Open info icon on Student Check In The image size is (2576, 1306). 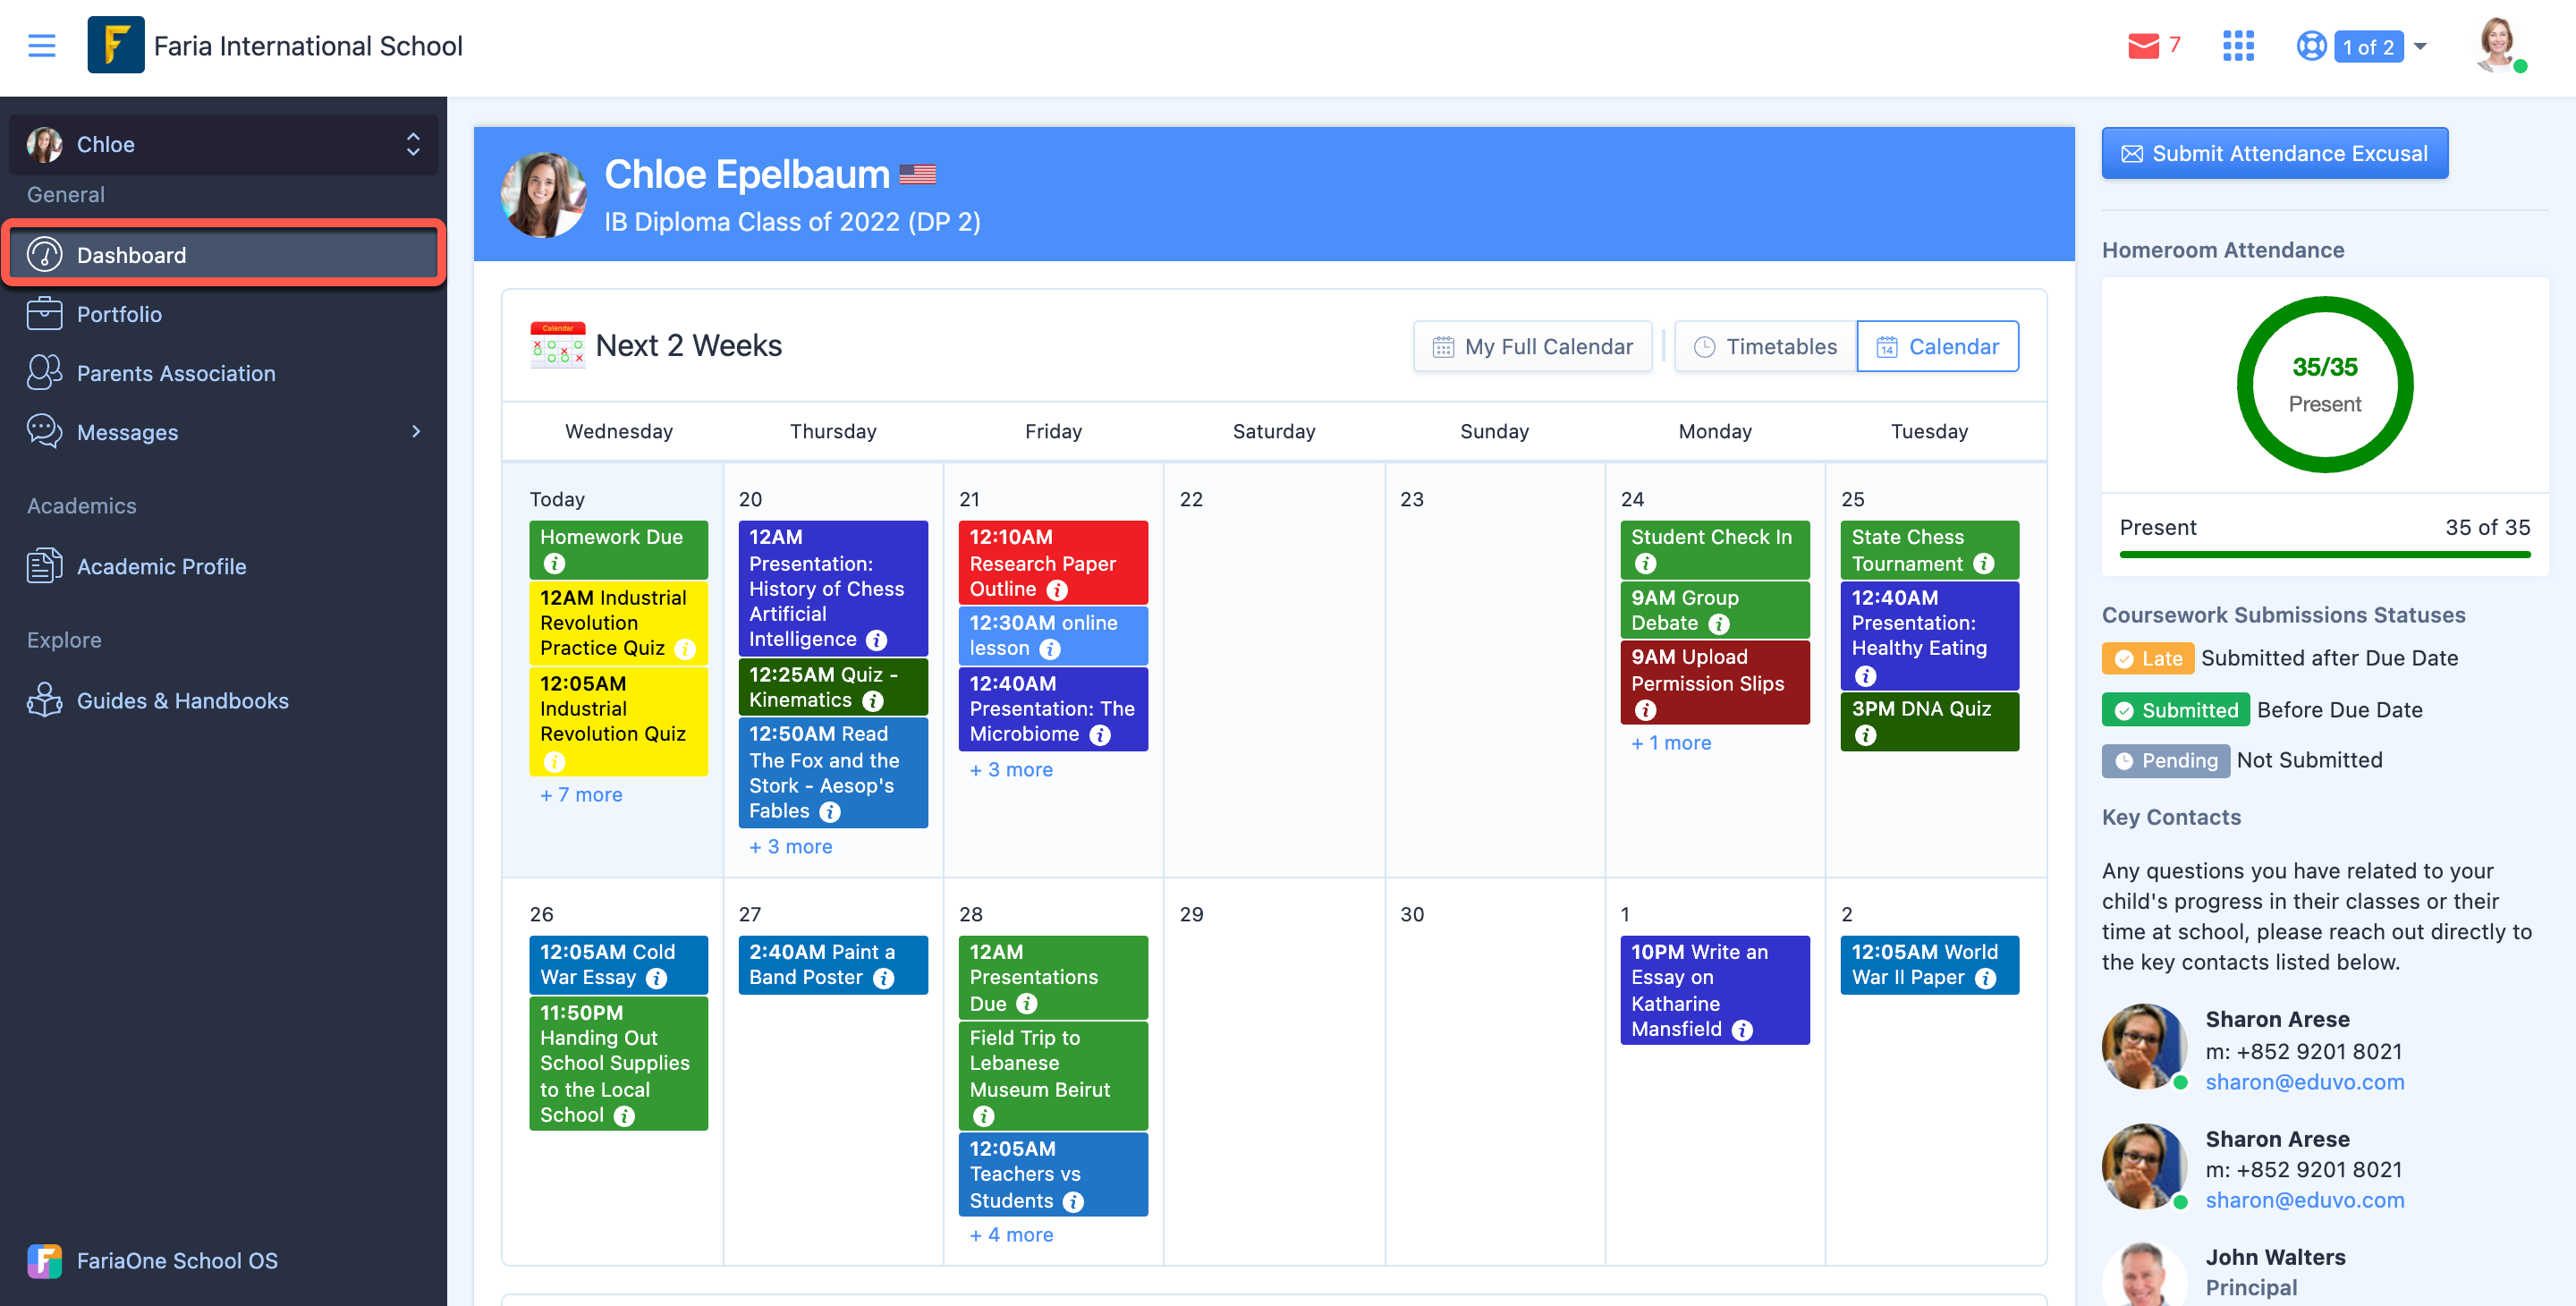(x=1645, y=564)
